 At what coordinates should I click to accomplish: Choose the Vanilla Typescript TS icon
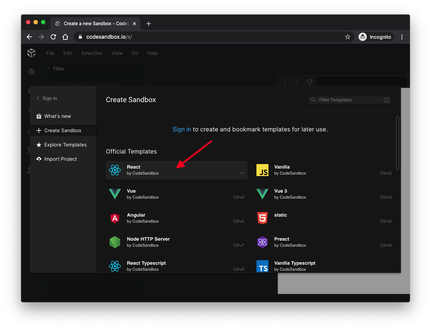pos(262,266)
